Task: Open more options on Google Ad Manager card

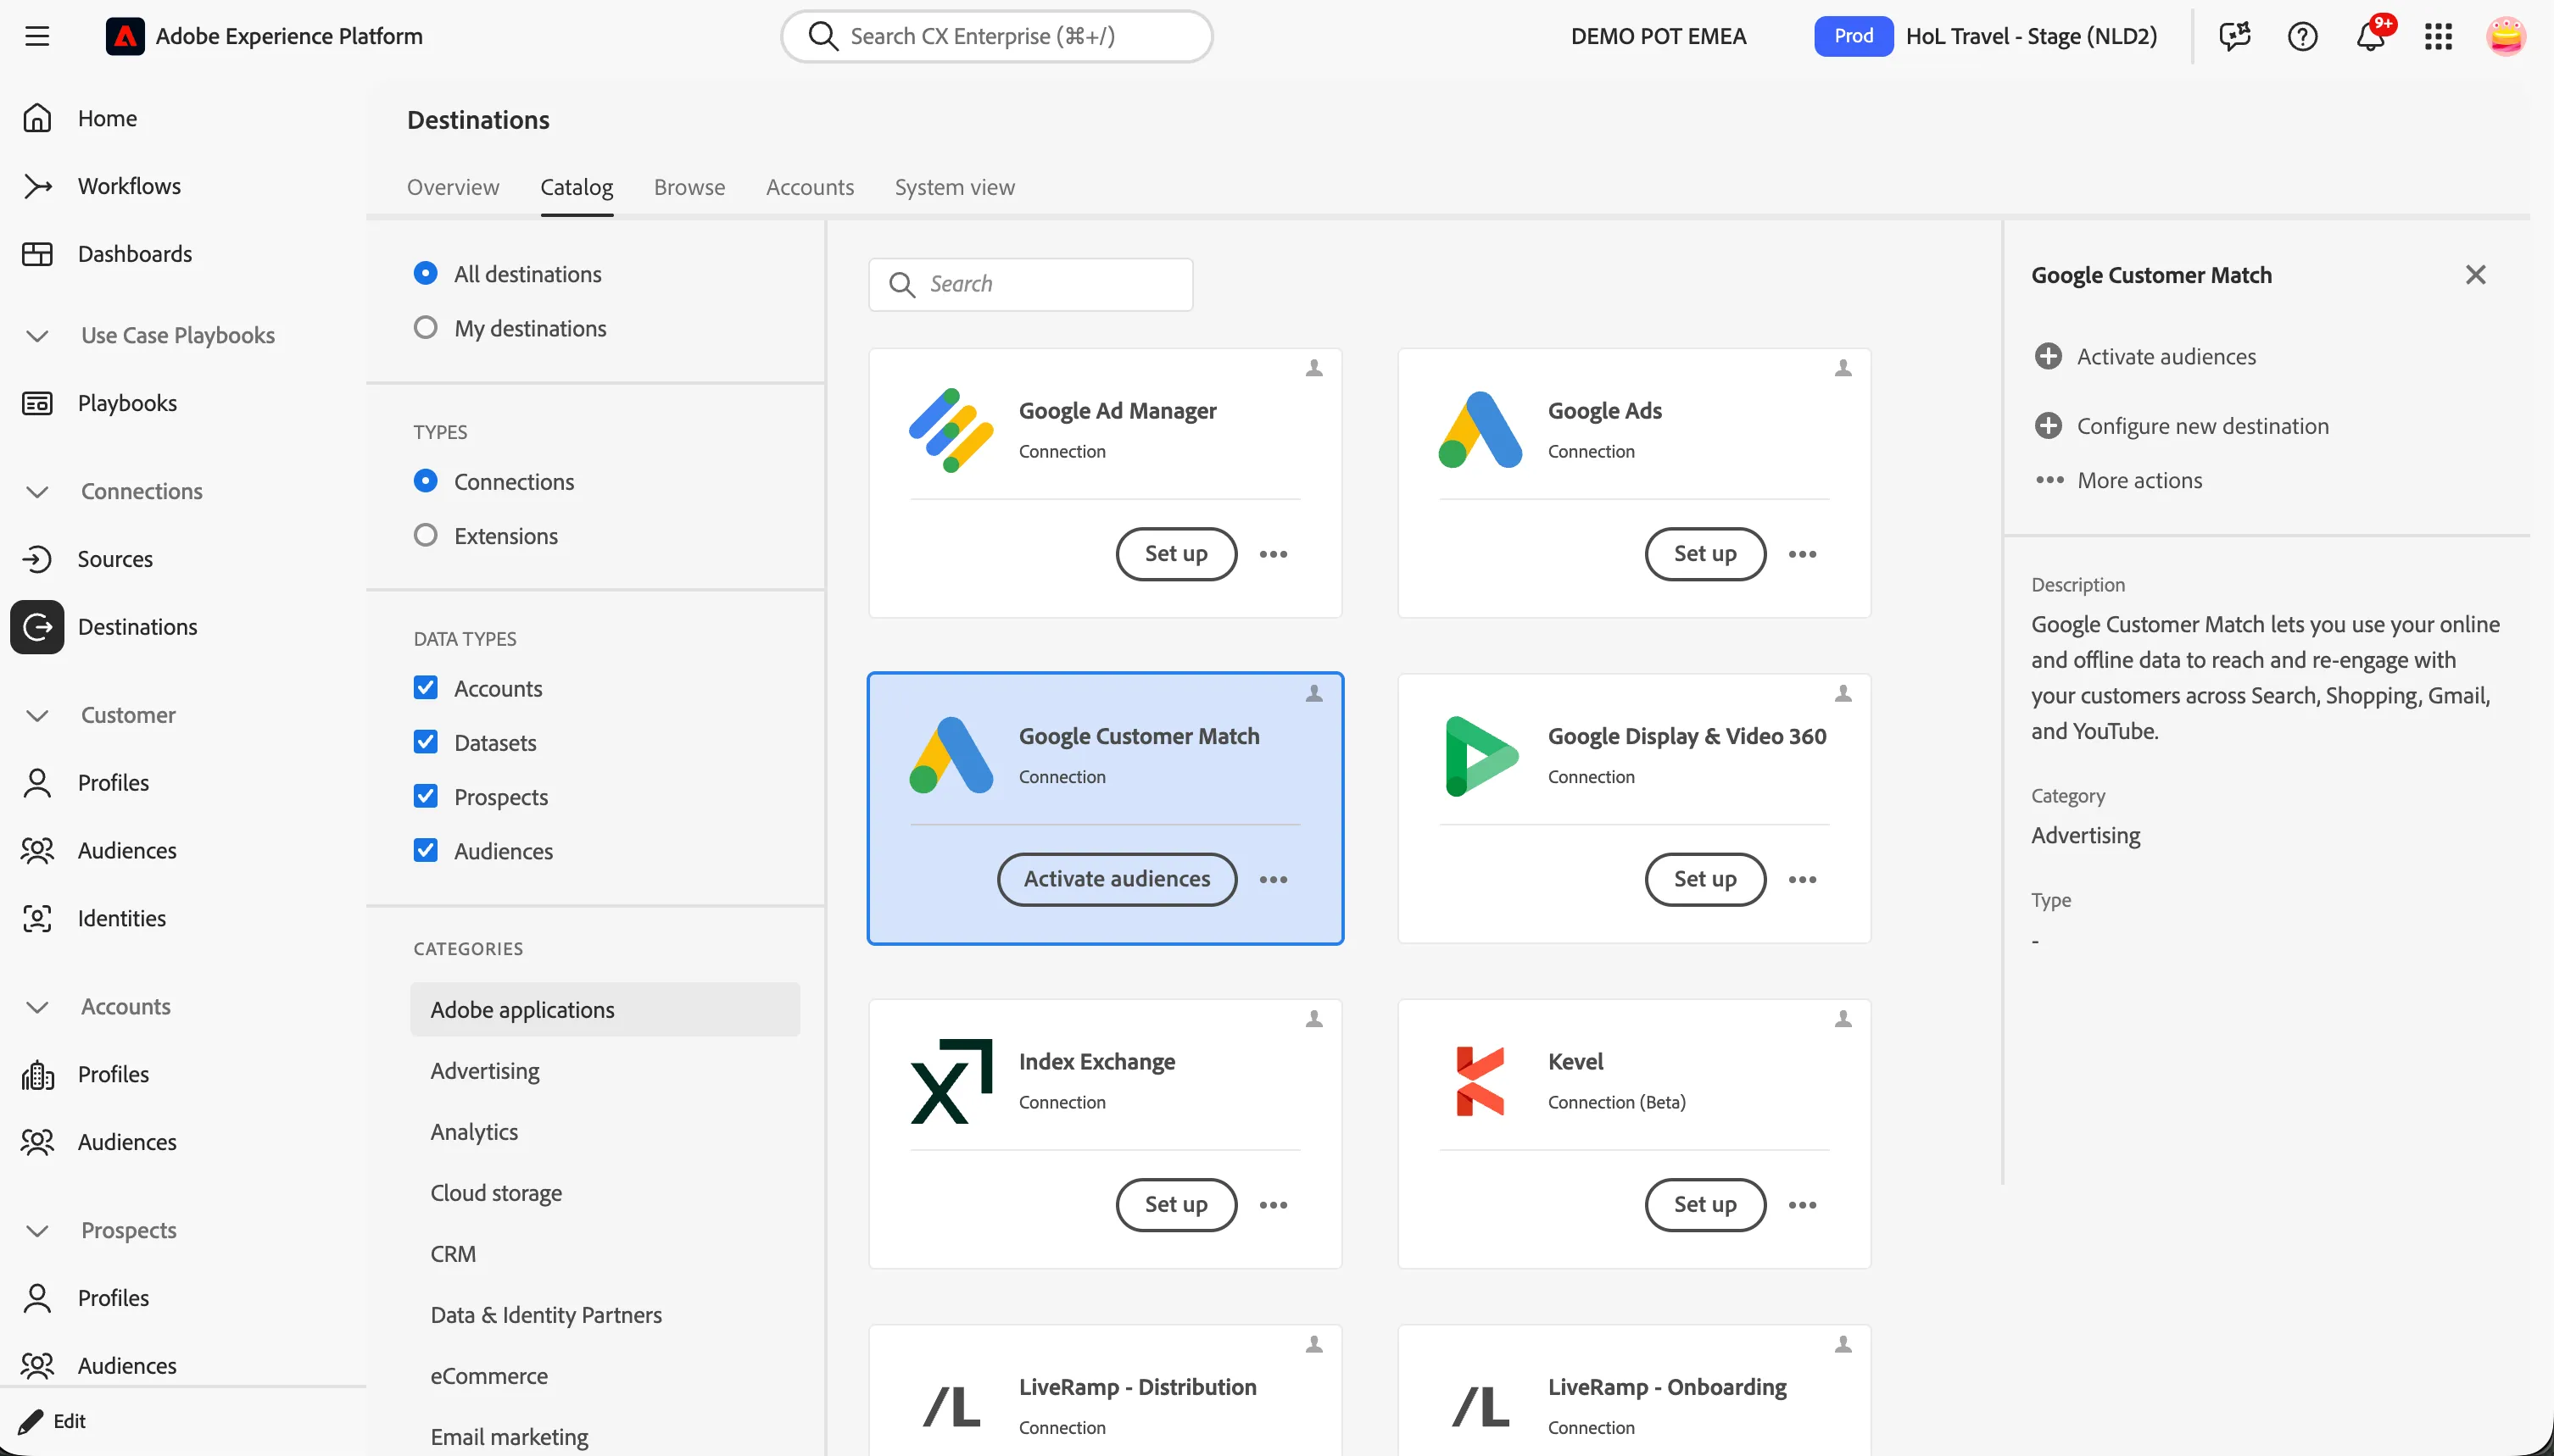Action: click(x=1273, y=554)
